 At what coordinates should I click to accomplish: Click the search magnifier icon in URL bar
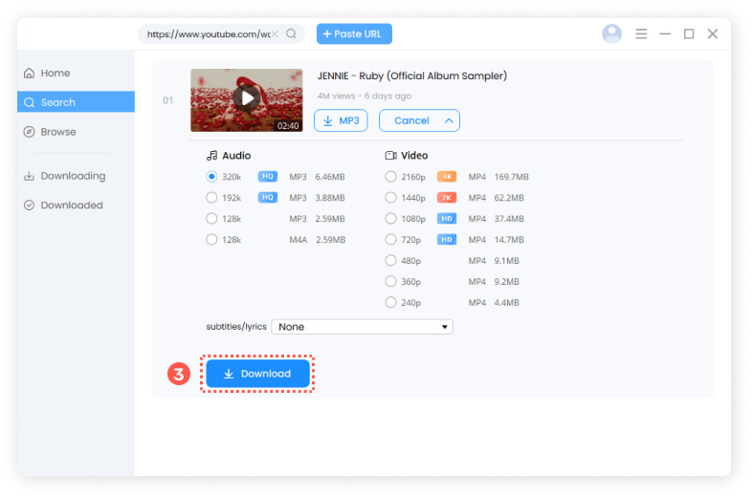(291, 33)
